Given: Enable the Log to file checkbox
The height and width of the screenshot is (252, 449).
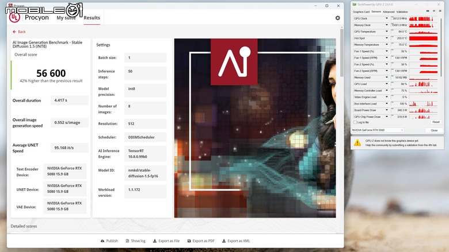Looking at the screenshot, I should click(x=355, y=122).
